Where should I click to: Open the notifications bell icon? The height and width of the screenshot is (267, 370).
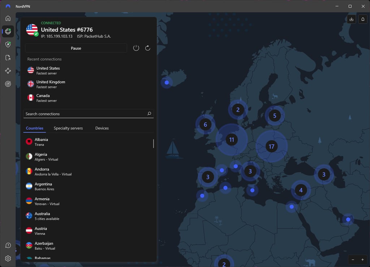coord(363,19)
